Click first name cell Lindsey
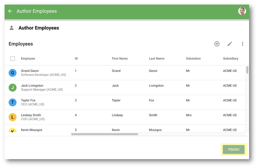 click(117, 115)
